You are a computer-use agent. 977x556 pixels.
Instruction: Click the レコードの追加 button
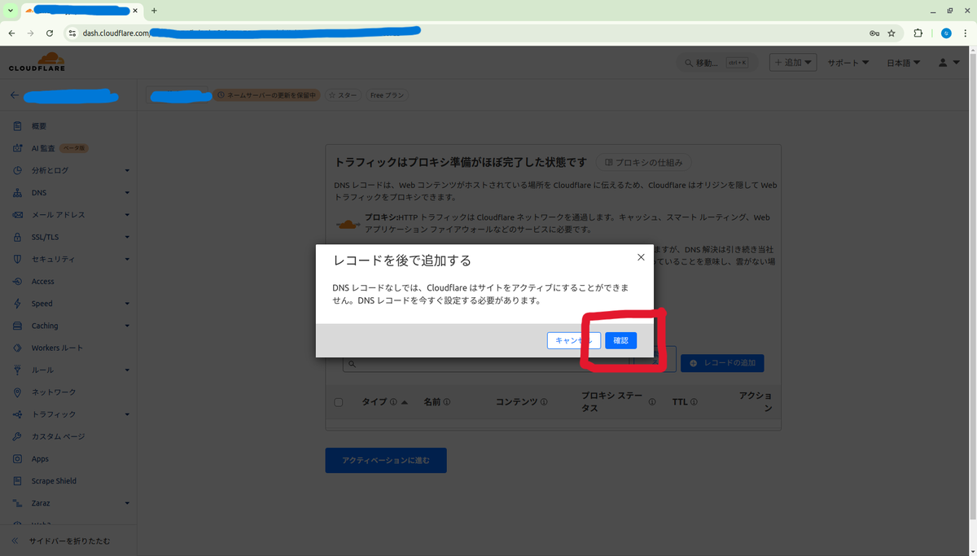tap(722, 363)
